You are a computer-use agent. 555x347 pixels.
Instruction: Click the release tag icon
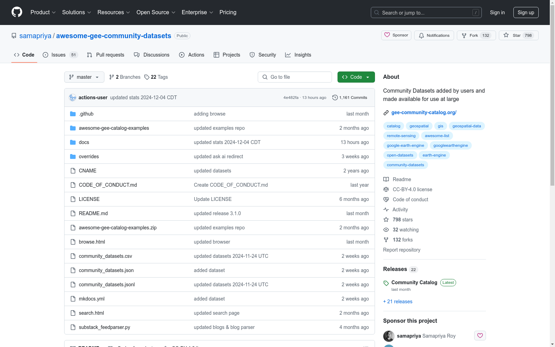[x=386, y=283]
